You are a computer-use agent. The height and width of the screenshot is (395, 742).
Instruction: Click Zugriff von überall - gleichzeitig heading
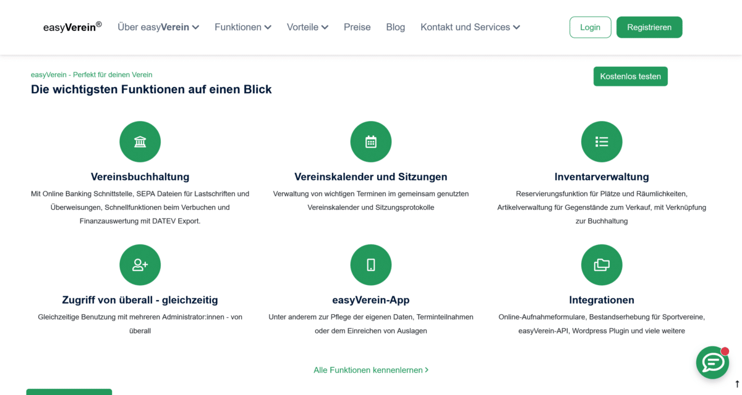pos(140,300)
